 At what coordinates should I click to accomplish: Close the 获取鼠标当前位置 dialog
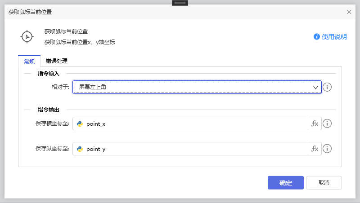coord(349,12)
